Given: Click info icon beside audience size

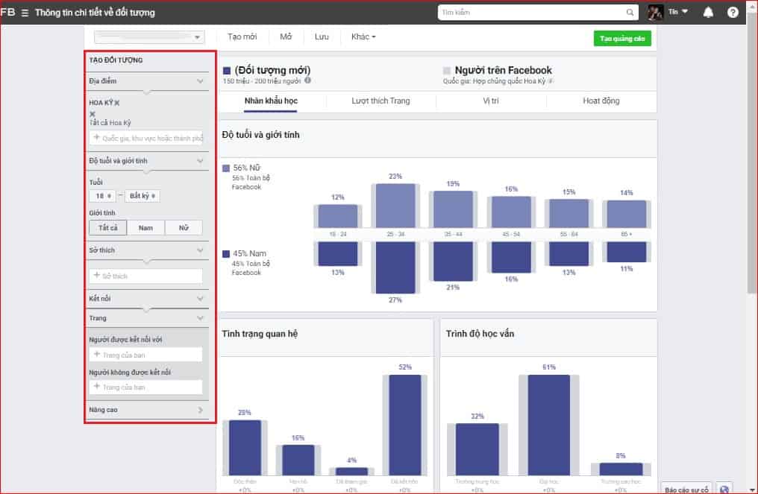Looking at the screenshot, I should click(307, 80).
